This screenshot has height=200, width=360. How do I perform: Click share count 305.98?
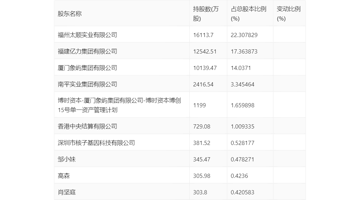pos(202,176)
